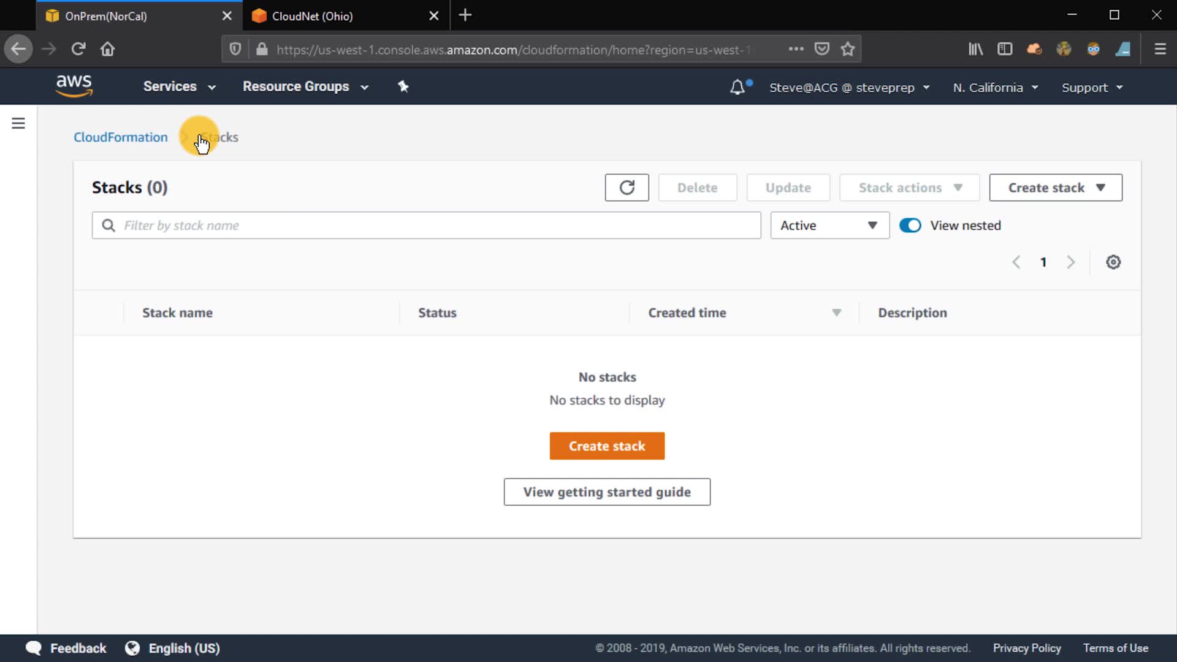Open the Services menu
Screen dimensions: 1177x662
(x=179, y=86)
